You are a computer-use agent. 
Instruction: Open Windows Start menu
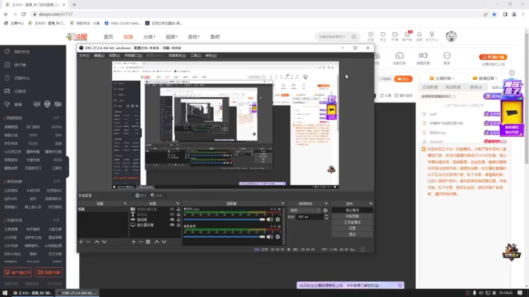click(5, 293)
